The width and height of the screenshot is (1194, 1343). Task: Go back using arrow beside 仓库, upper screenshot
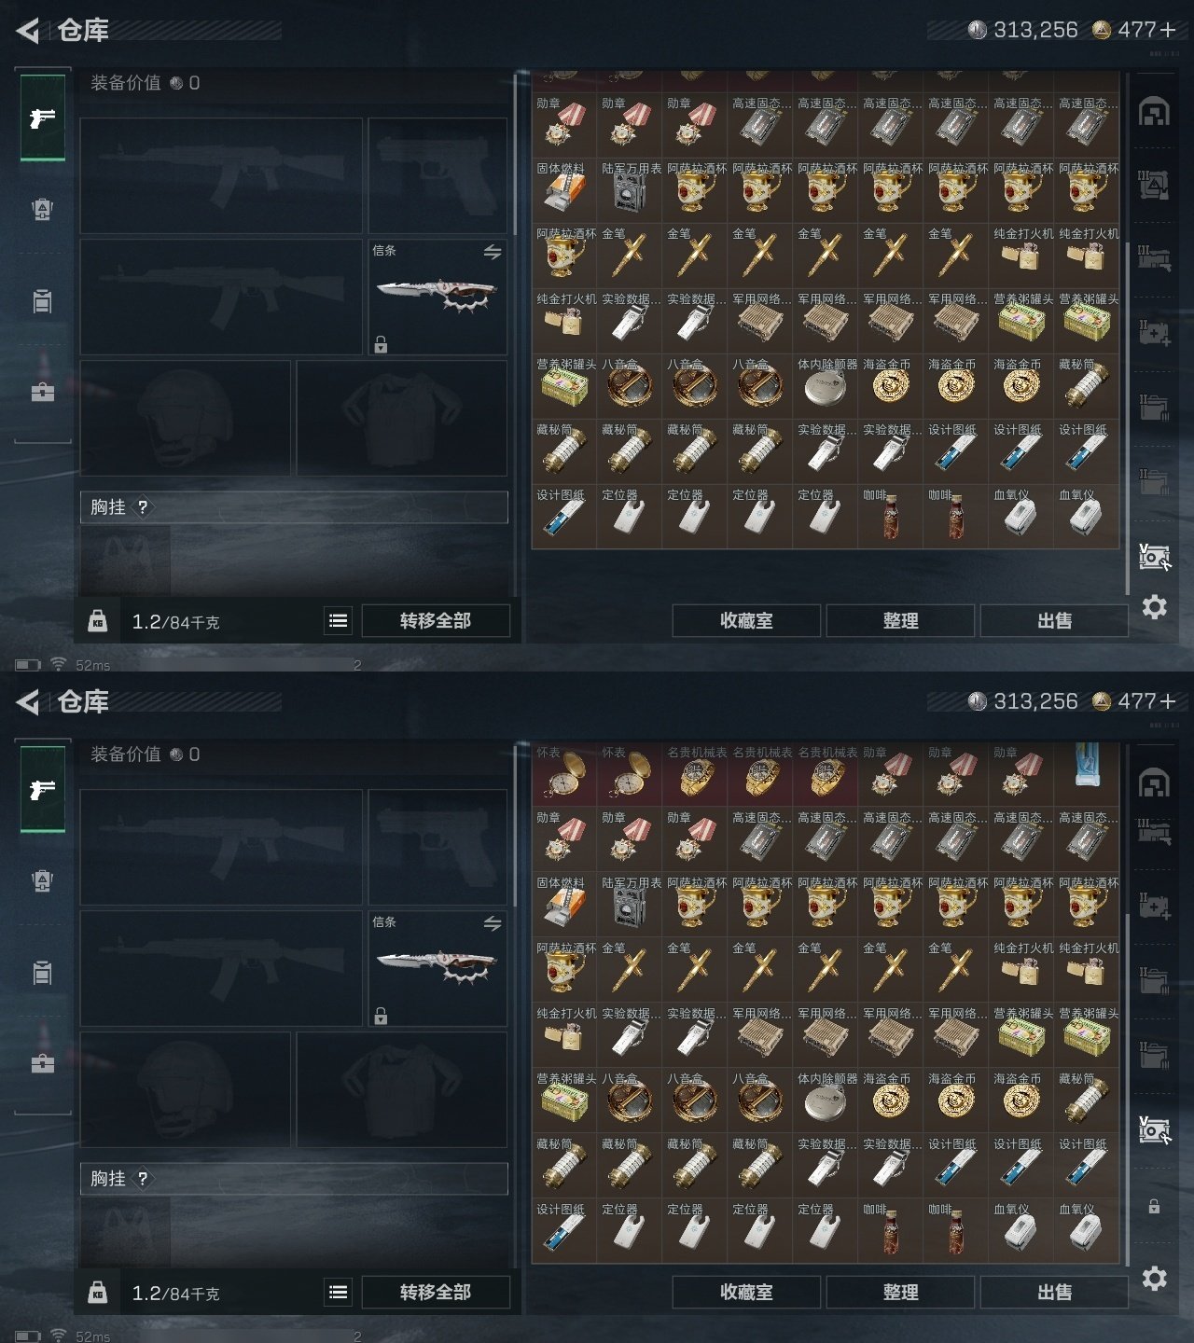click(28, 31)
